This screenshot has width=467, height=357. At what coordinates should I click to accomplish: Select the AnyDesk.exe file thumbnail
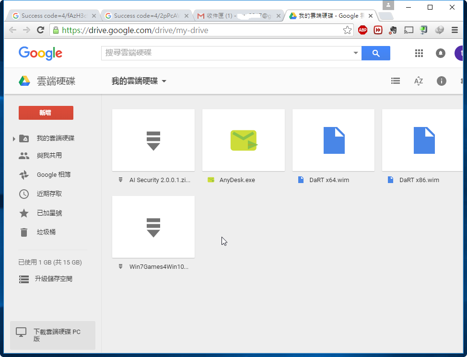point(244,140)
